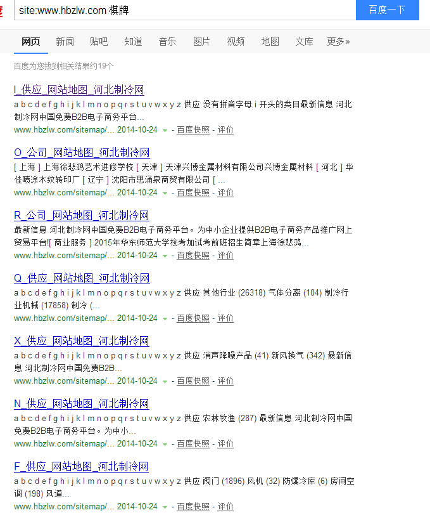Expand the 更多» menu
This screenshot has height=522, width=430.
click(x=338, y=42)
